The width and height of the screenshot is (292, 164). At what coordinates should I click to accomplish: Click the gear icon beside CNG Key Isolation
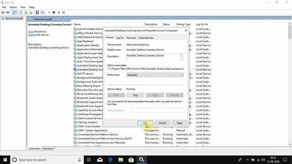(x=75, y=122)
